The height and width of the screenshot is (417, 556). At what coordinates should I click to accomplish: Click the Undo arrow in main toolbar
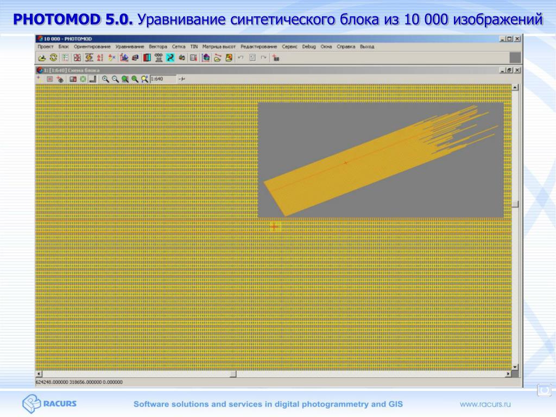(x=241, y=58)
